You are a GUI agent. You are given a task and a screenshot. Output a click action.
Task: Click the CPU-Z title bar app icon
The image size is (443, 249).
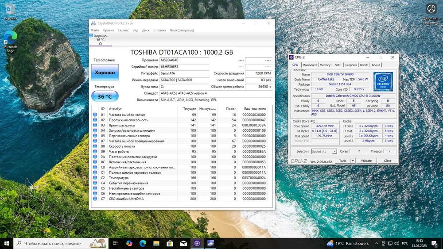pyautogui.click(x=291, y=57)
